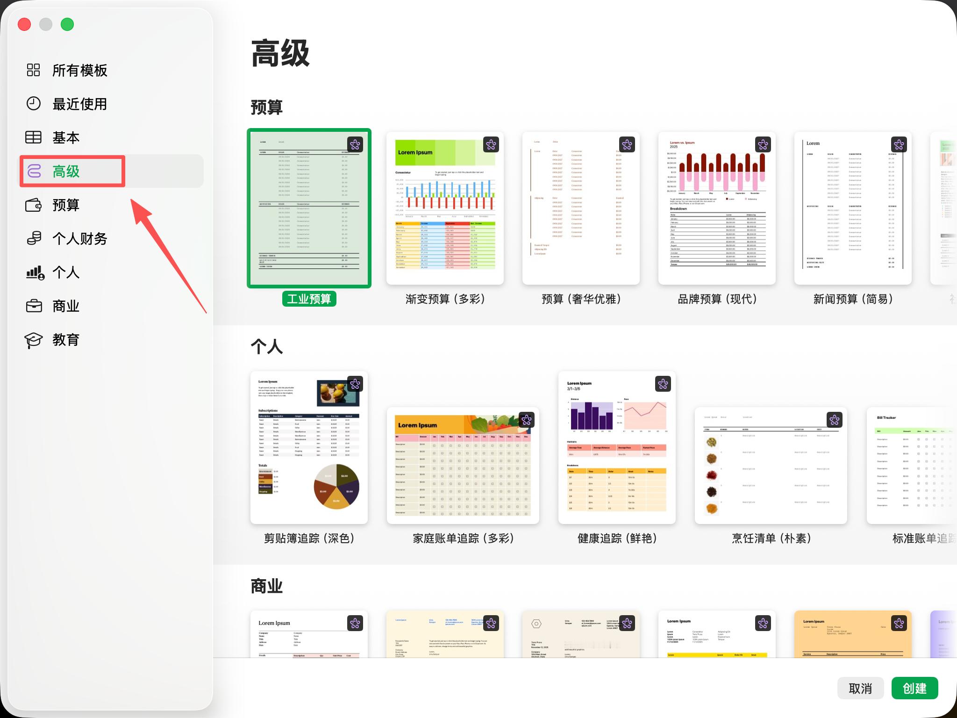Click the 创建 button

(x=914, y=688)
